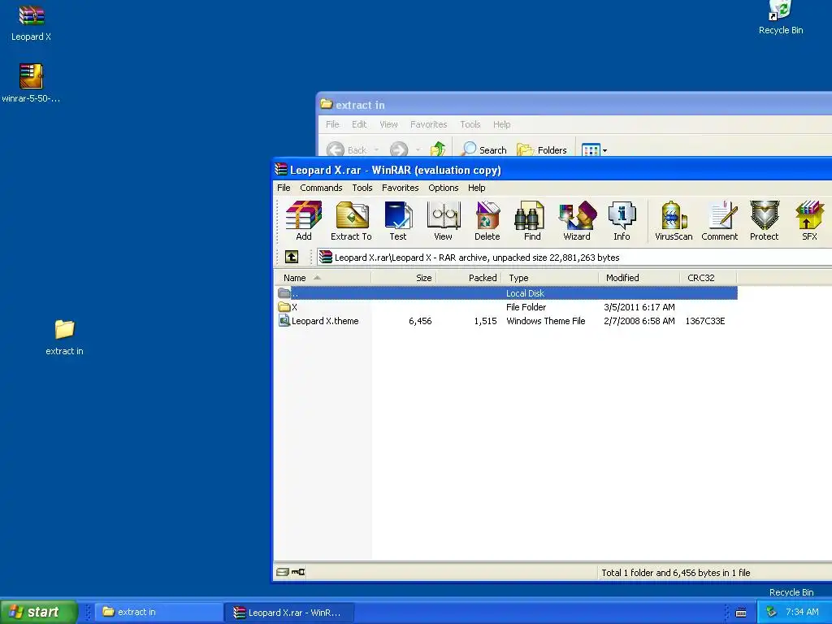Click modified date '3/5/2011 6:17 AM'
The height and width of the screenshot is (624, 832).
tap(639, 307)
